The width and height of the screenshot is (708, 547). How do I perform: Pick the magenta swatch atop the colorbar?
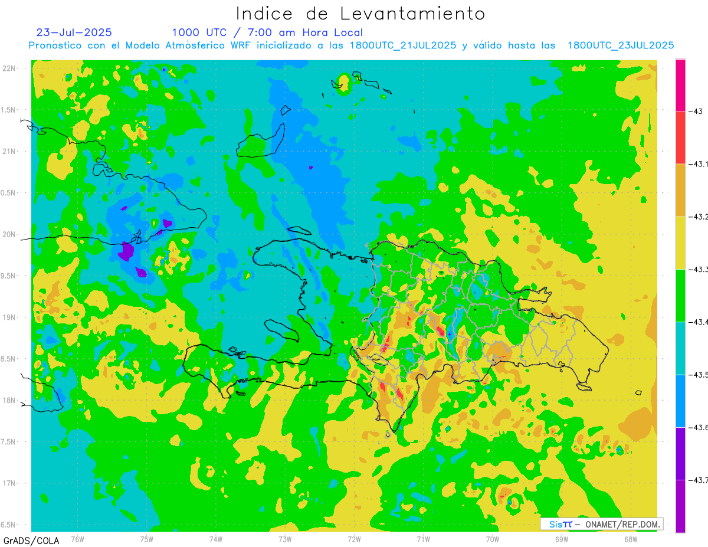click(680, 85)
